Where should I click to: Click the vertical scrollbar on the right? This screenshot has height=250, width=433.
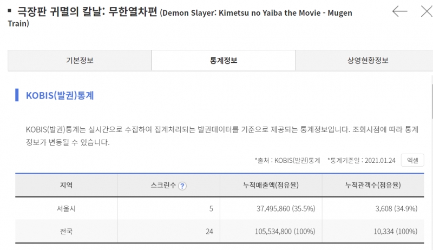point(431,103)
